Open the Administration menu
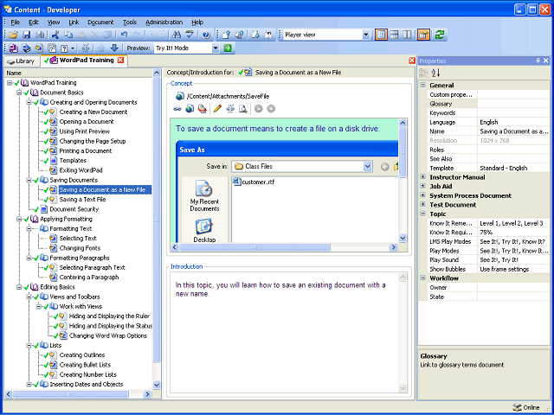The height and width of the screenshot is (415, 554). click(164, 22)
